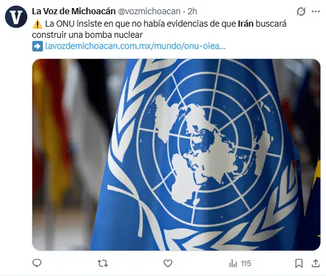Click the reply speech bubble icon
326x276 pixels.
point(37,264)
